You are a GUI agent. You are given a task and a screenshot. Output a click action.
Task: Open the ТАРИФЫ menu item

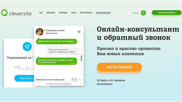click(63, 13)
